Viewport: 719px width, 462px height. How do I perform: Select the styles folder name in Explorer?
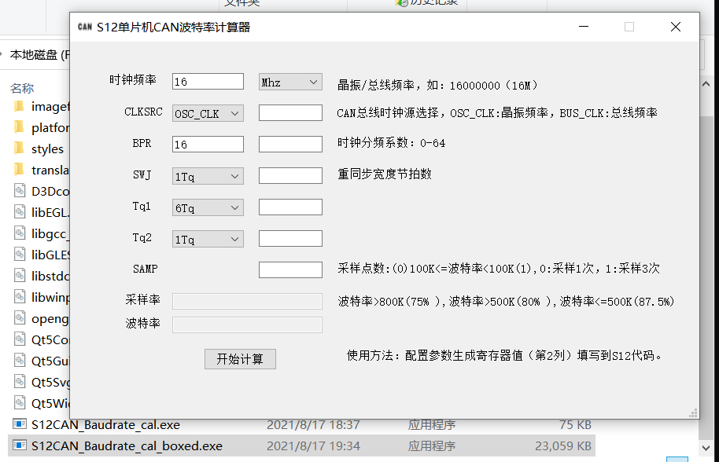[47, 148]
